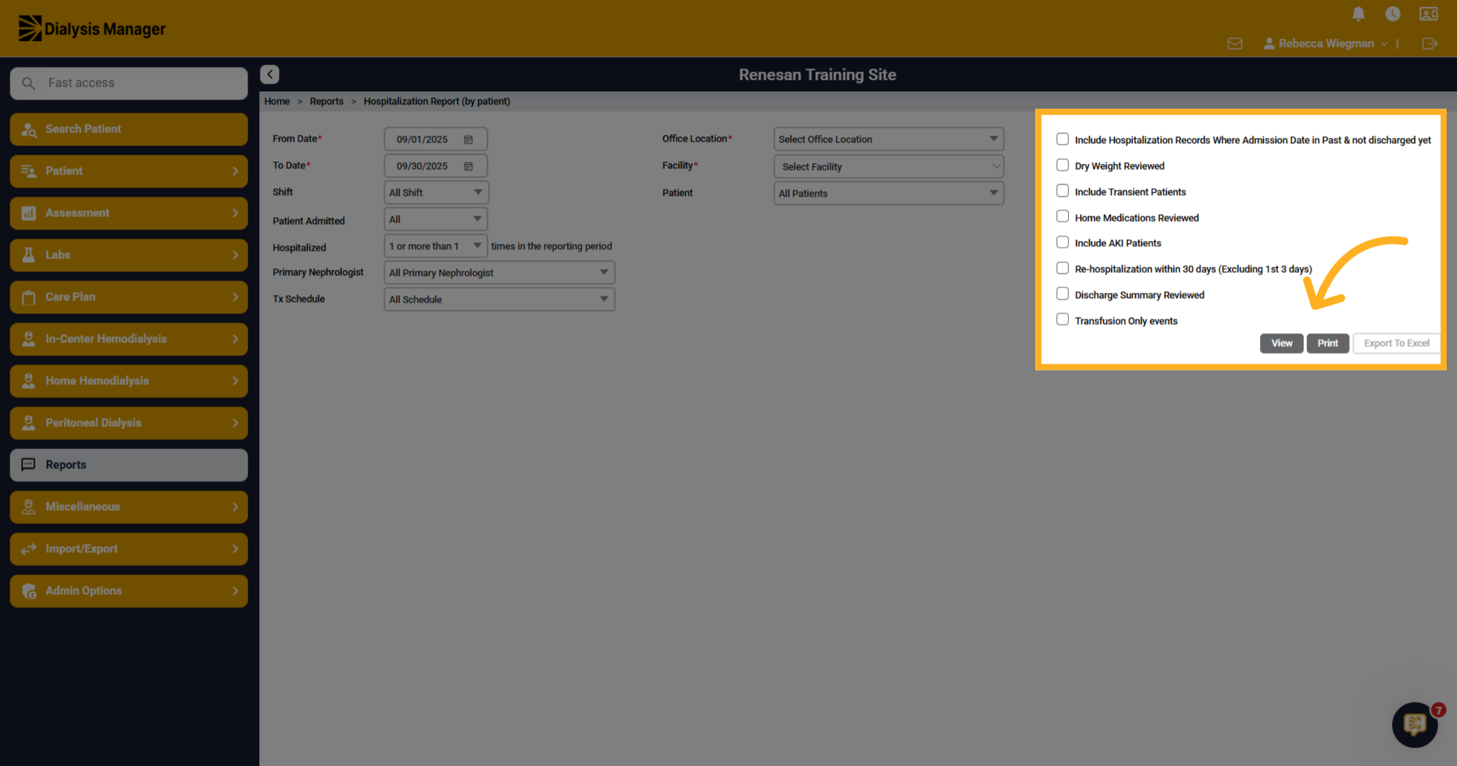Open the All Shift dropdown
This screenshot has width=1457, height=766.
pyautogui.click(x=436, y=192)
